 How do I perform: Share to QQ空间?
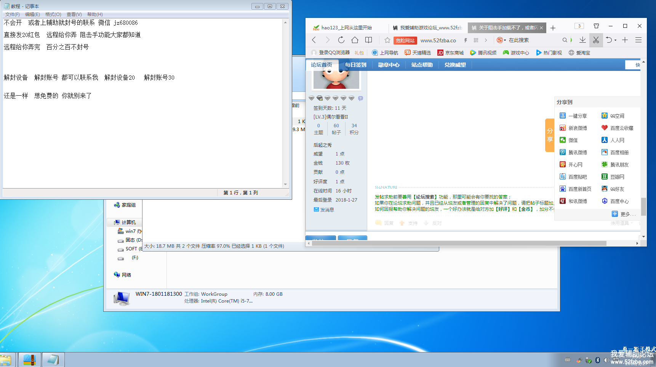[613, 116]
